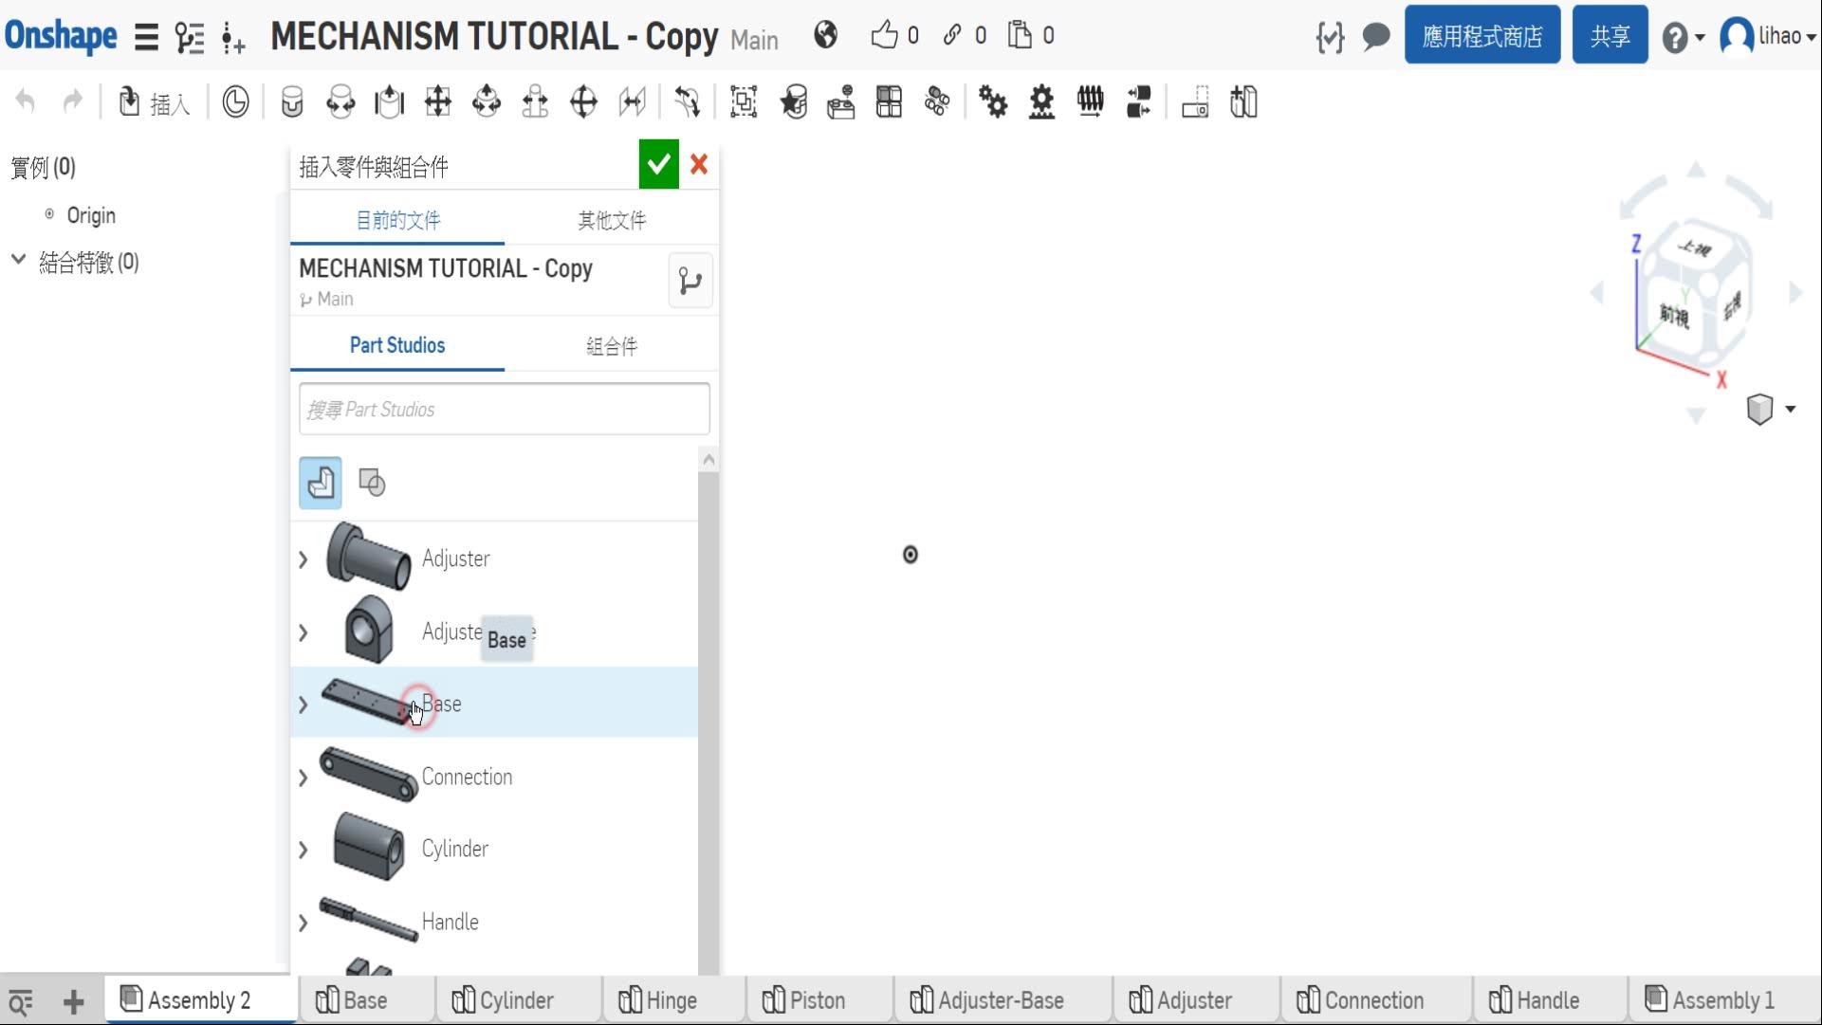The height and width of the screenshot is (1025, 1822).
Task: Click the icon between group and exploded view
Action: [793, 101]
